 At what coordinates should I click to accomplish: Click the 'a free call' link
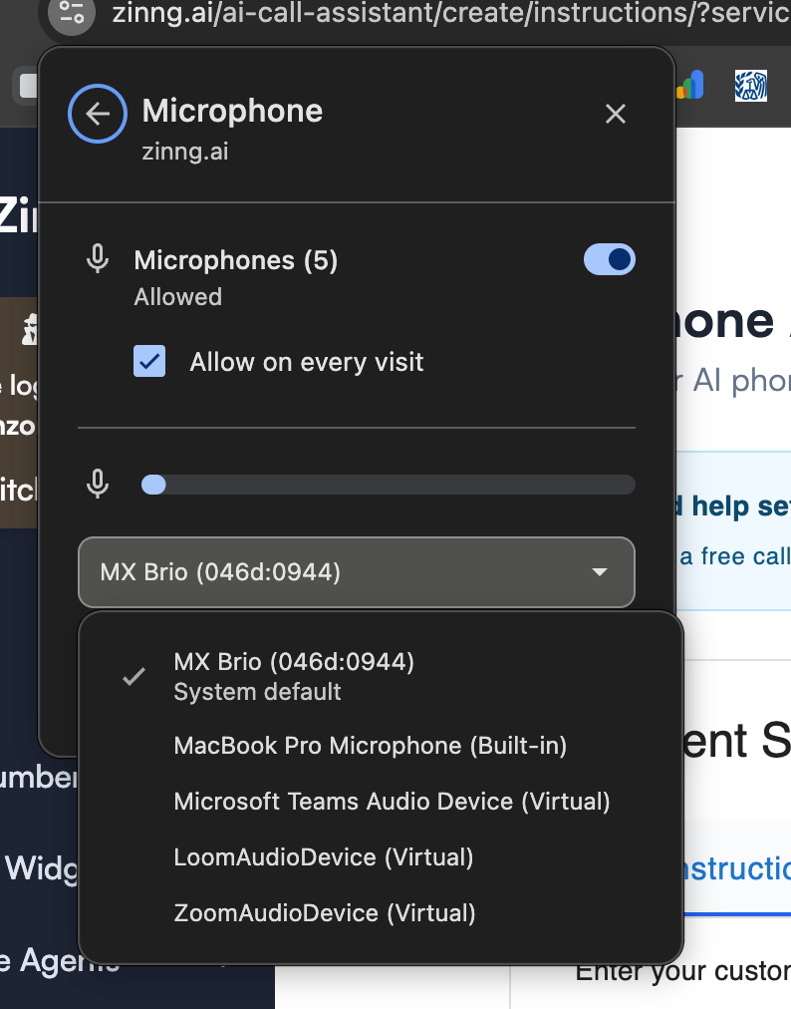click(x=735, y=556)
